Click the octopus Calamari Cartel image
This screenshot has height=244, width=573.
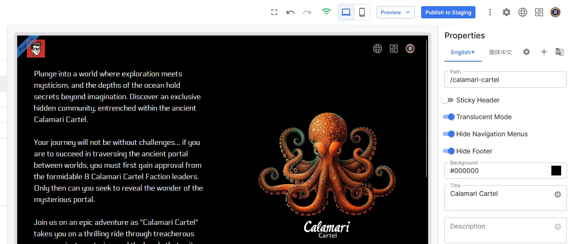(327, 175)
